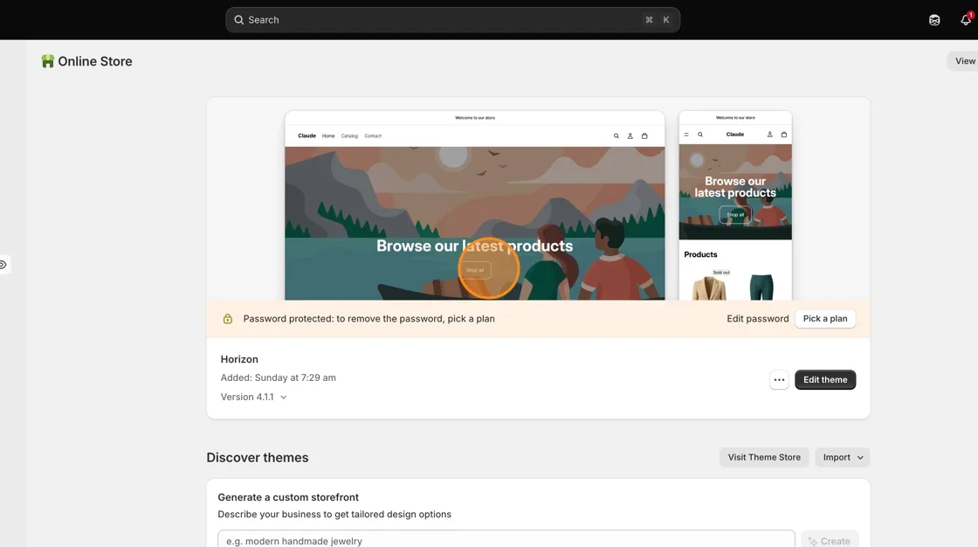Screen dimensions: 978x547
Task: Click the mobile theme preview thumbnail
Action: click(x=735, y=205)
